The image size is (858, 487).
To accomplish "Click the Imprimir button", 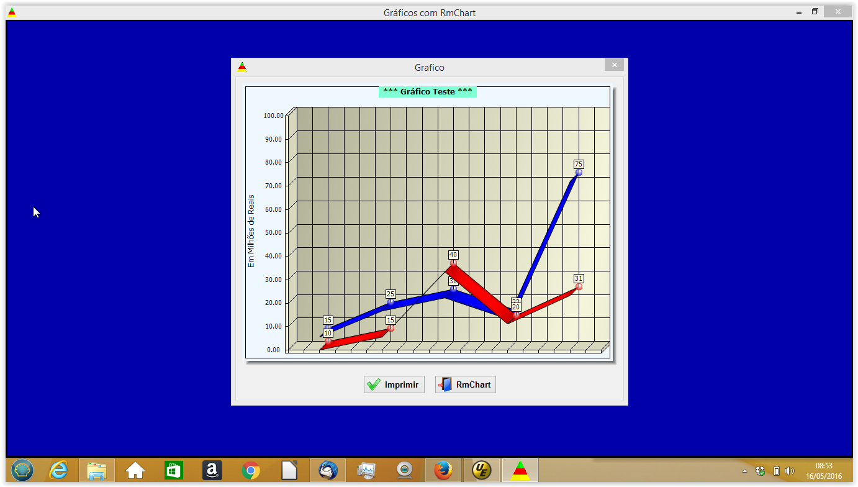I will point(394,385).
